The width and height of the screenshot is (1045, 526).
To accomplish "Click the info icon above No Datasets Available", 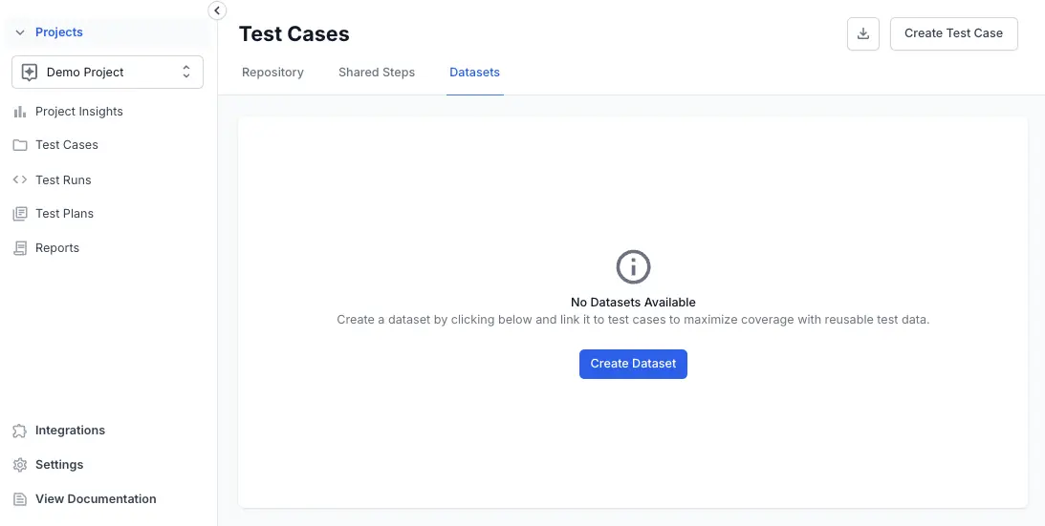I will point(633,266).
